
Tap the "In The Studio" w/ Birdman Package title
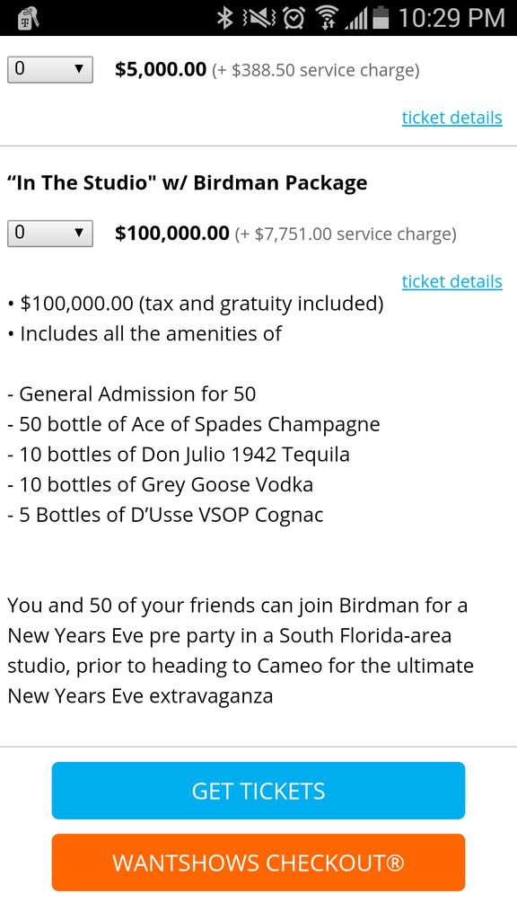pyautogui.click(x=187, y=183)
